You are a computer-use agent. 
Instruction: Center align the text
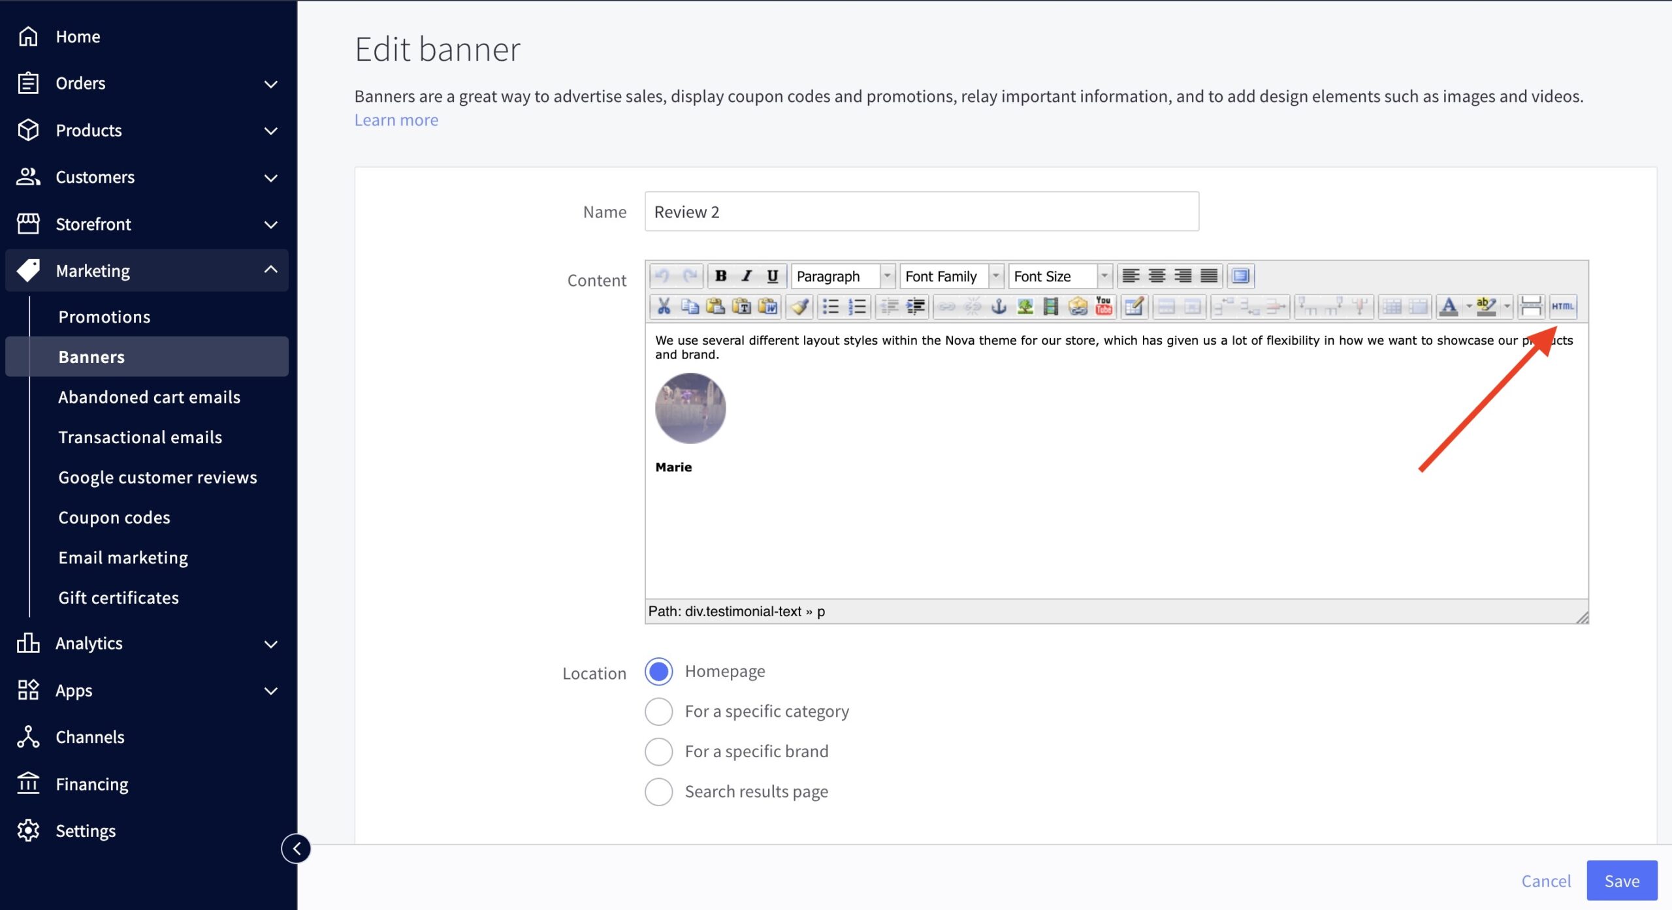(1157, 276)
